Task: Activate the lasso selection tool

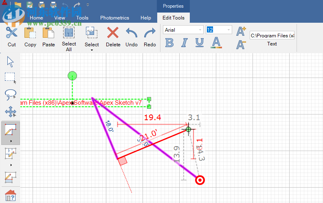Action: click(x=10, y=95)
